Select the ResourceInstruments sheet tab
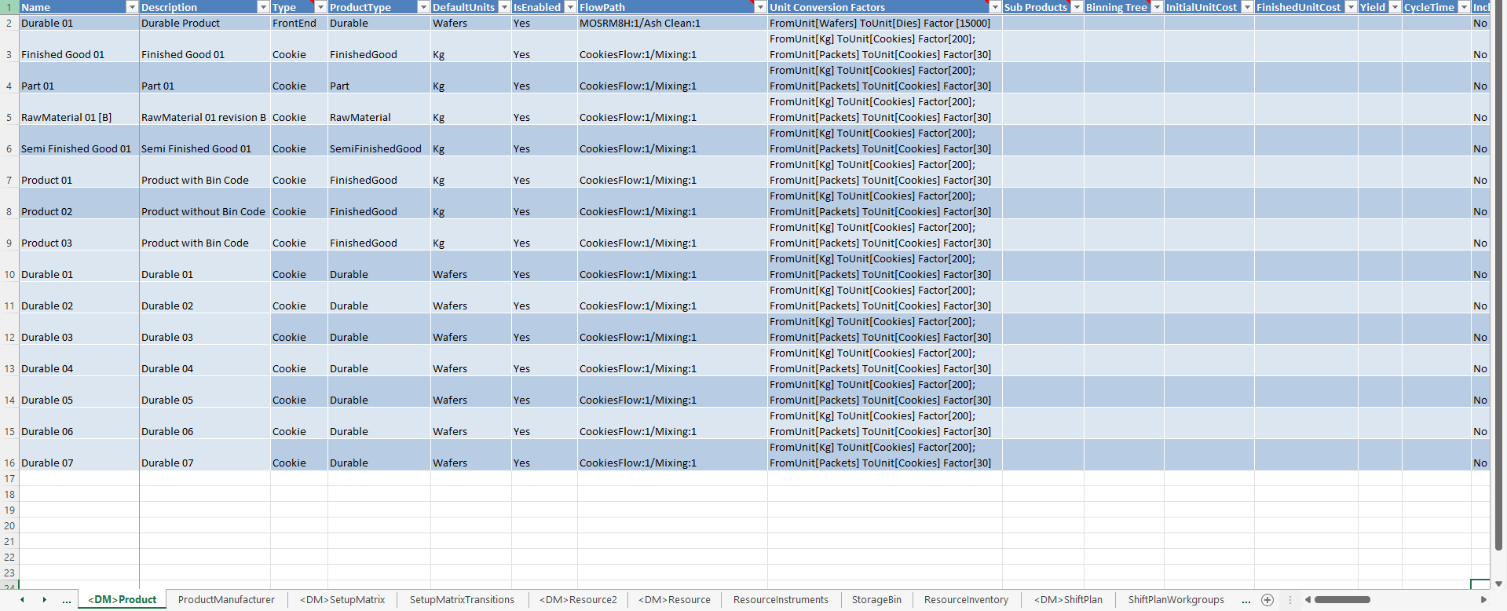The image size is (1507, 611). [781, 600]
